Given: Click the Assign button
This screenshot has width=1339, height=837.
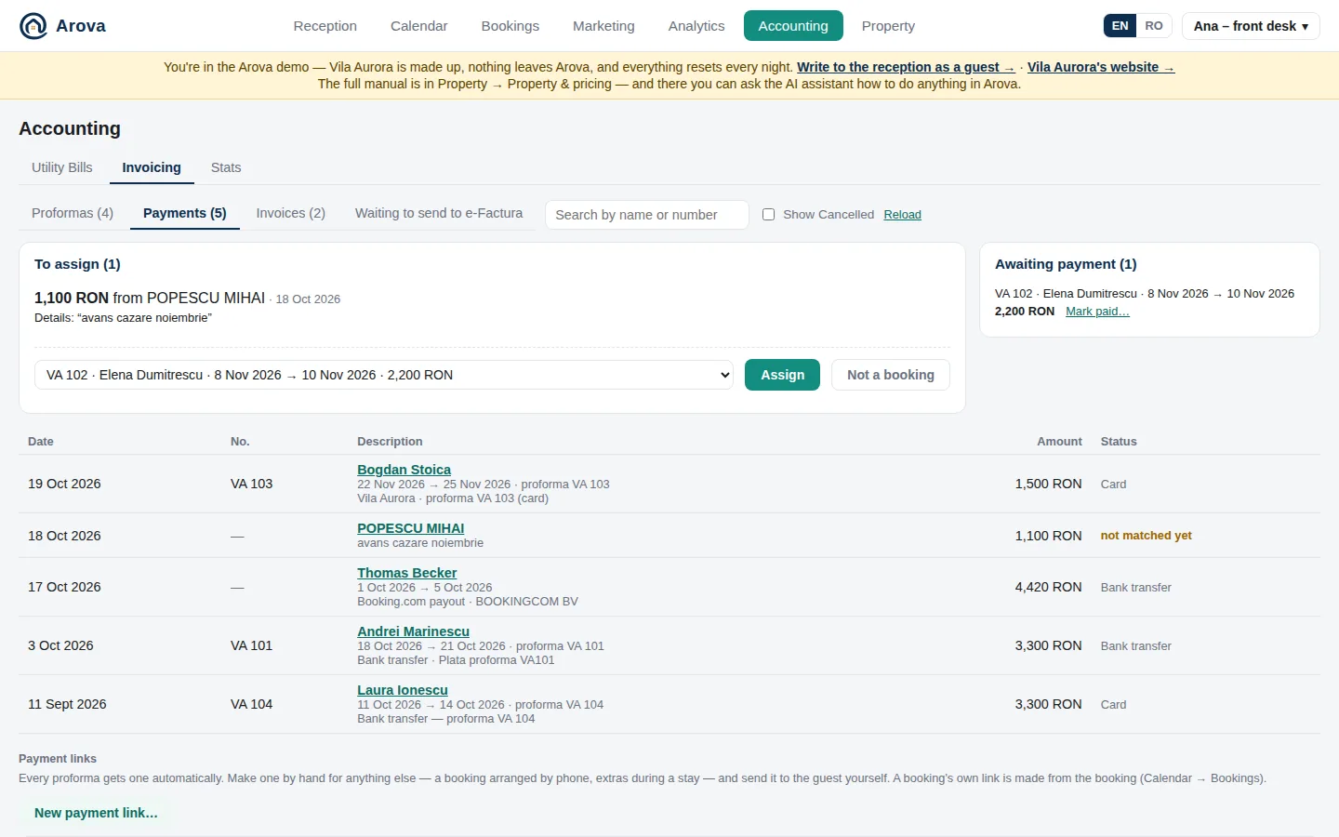Looking at the screenshot, I should click(x=783, y=375).
